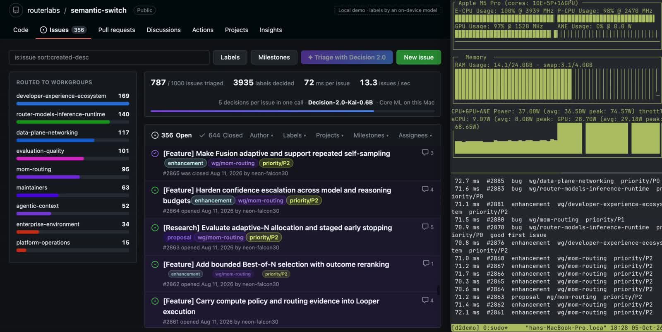This screenshot has width=662, height=332.
Task: Open the Actions tab
Action: pos(203,30)
